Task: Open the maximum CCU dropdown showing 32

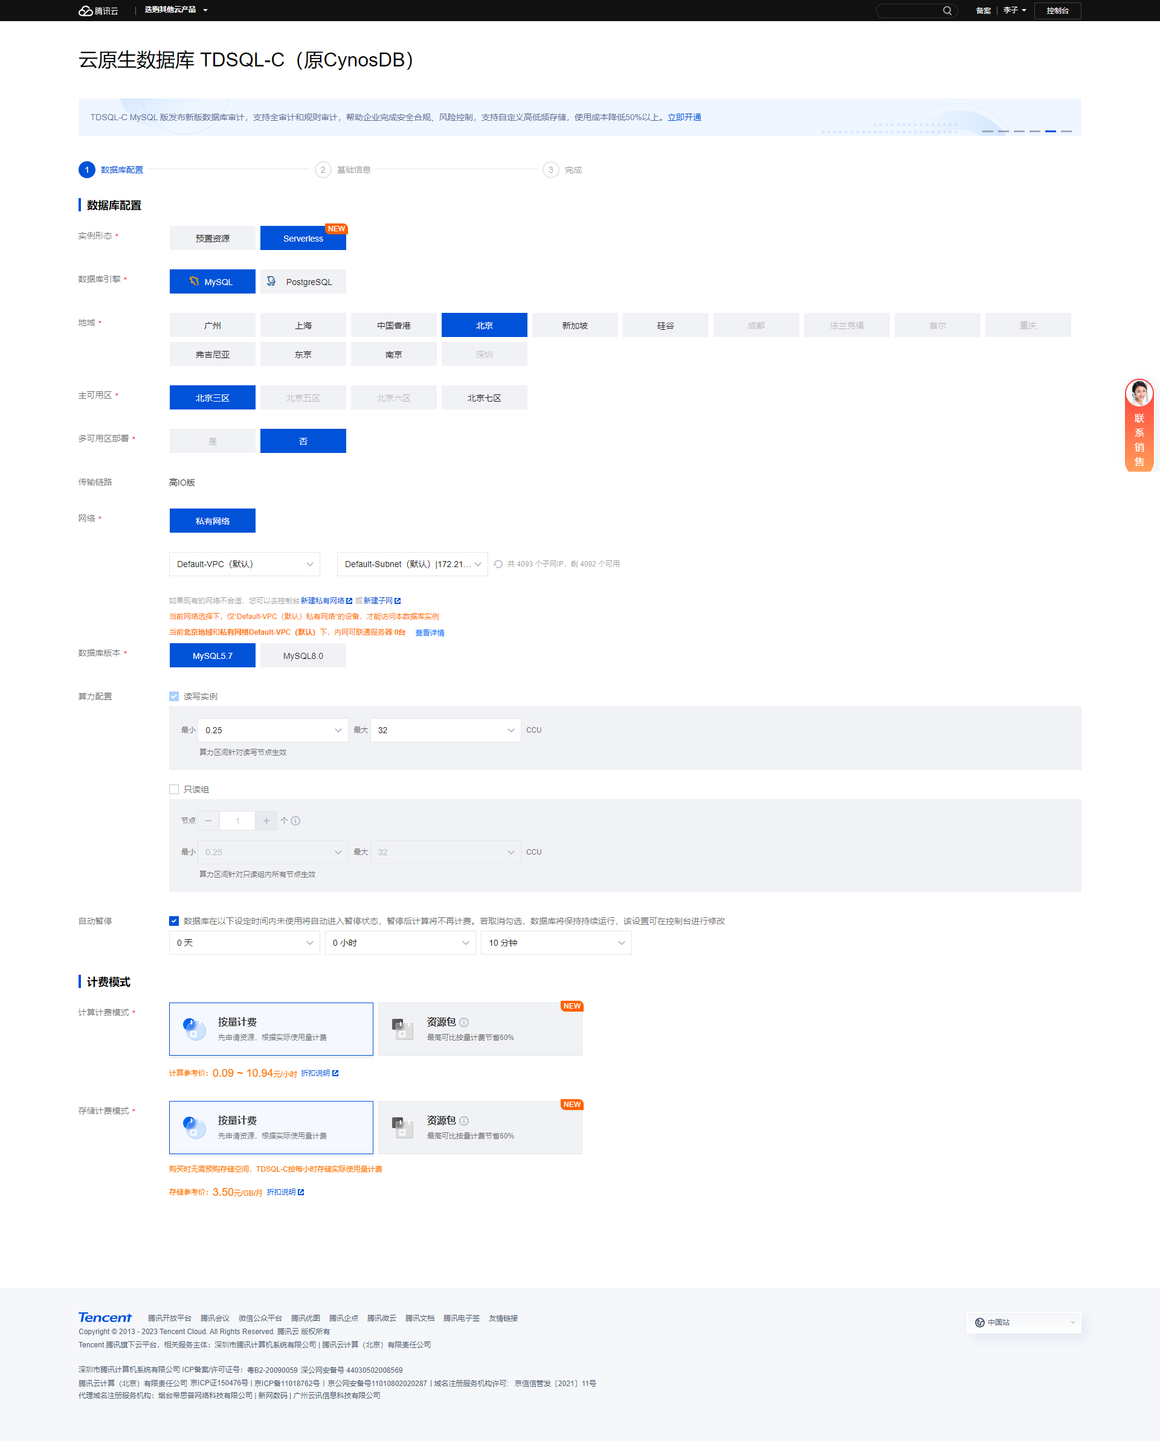Action: 445,730
